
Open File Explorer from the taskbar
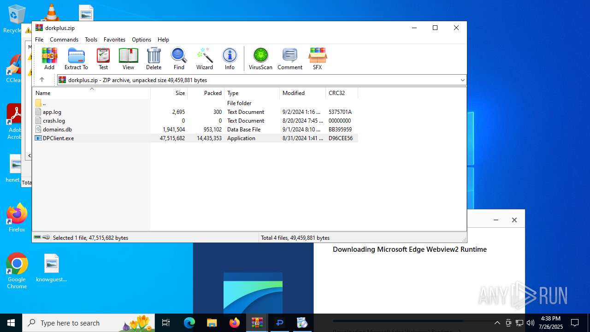point(212,323)
